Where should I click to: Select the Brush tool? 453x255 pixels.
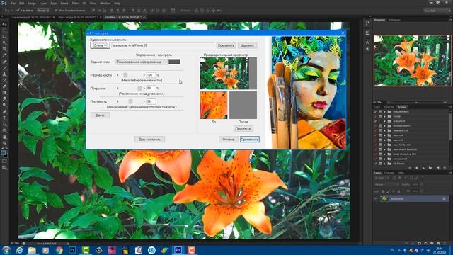4,68
